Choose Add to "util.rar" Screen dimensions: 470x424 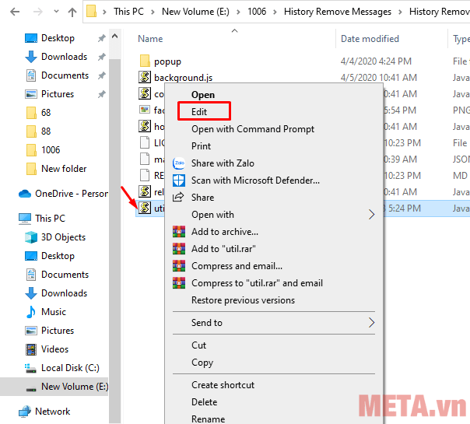(x=223, y=249)
